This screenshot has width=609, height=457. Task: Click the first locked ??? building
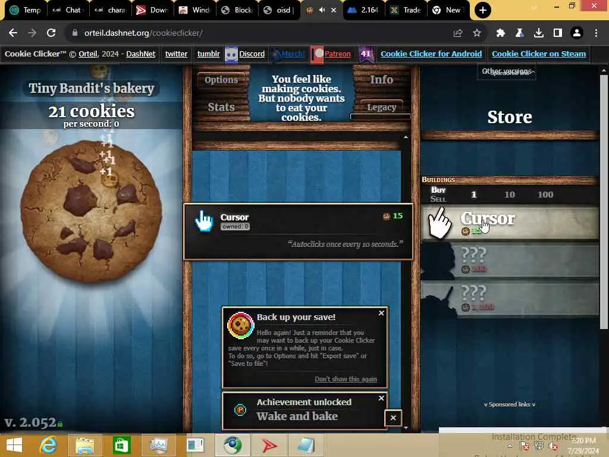tap(510, 261)
